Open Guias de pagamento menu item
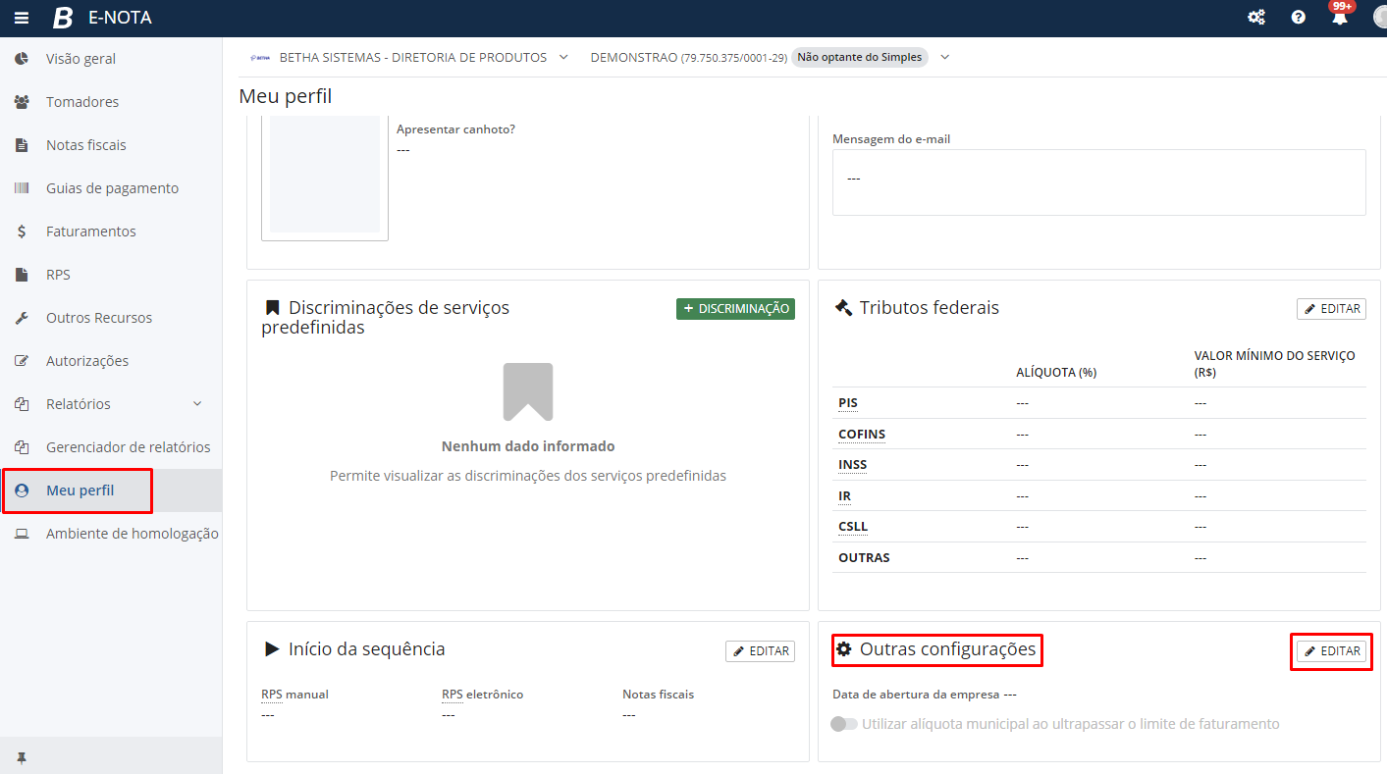The image size is (1387, 774). pyautogui.click(x=111, y=188)
